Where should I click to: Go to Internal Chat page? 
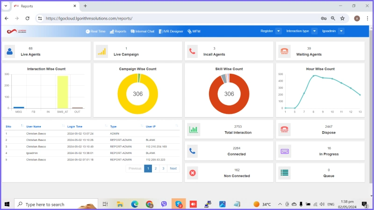142,31
